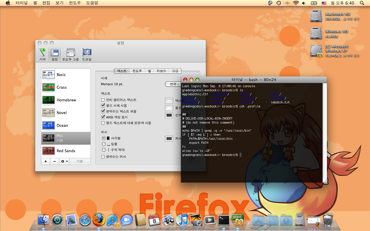370x231 pixels.
Task: Click the Spotlight magnifier in the menu bar
Action: coord(362,3)
